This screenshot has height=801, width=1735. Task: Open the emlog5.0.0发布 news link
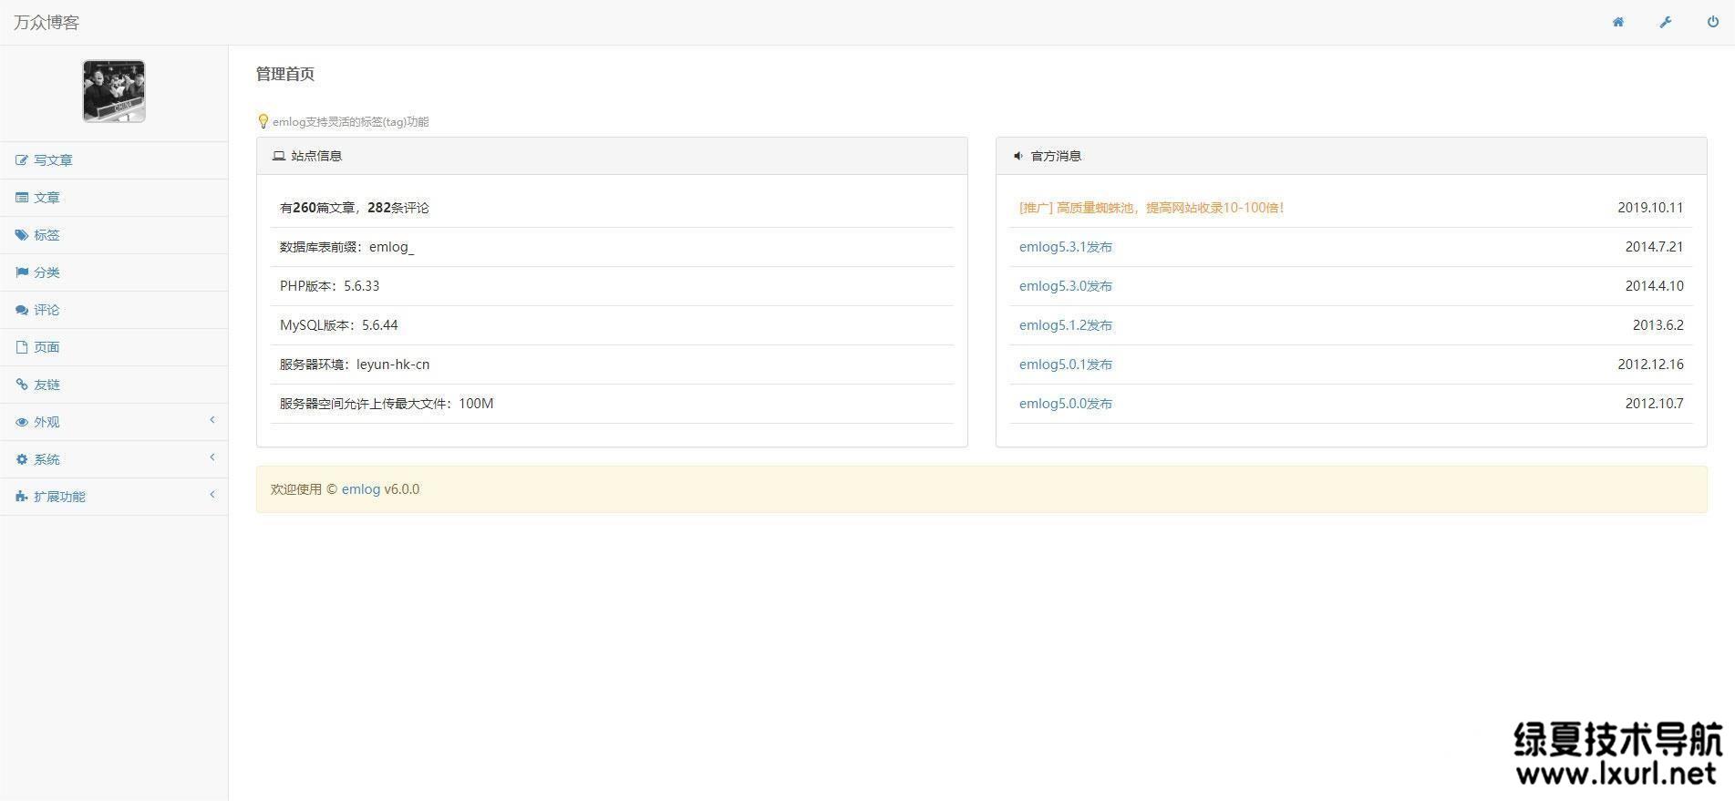[1065, 404]
